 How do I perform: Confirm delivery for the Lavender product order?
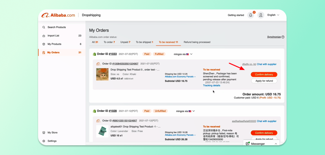[264, 133]
